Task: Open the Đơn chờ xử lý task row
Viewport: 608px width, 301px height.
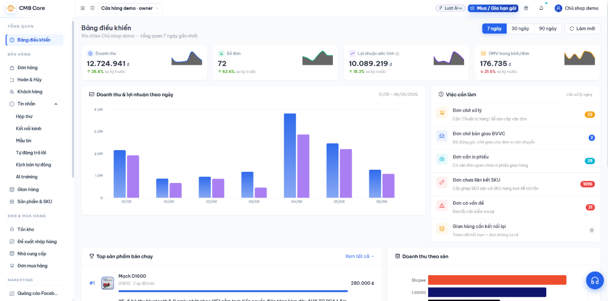Action: tap(515, 115)
